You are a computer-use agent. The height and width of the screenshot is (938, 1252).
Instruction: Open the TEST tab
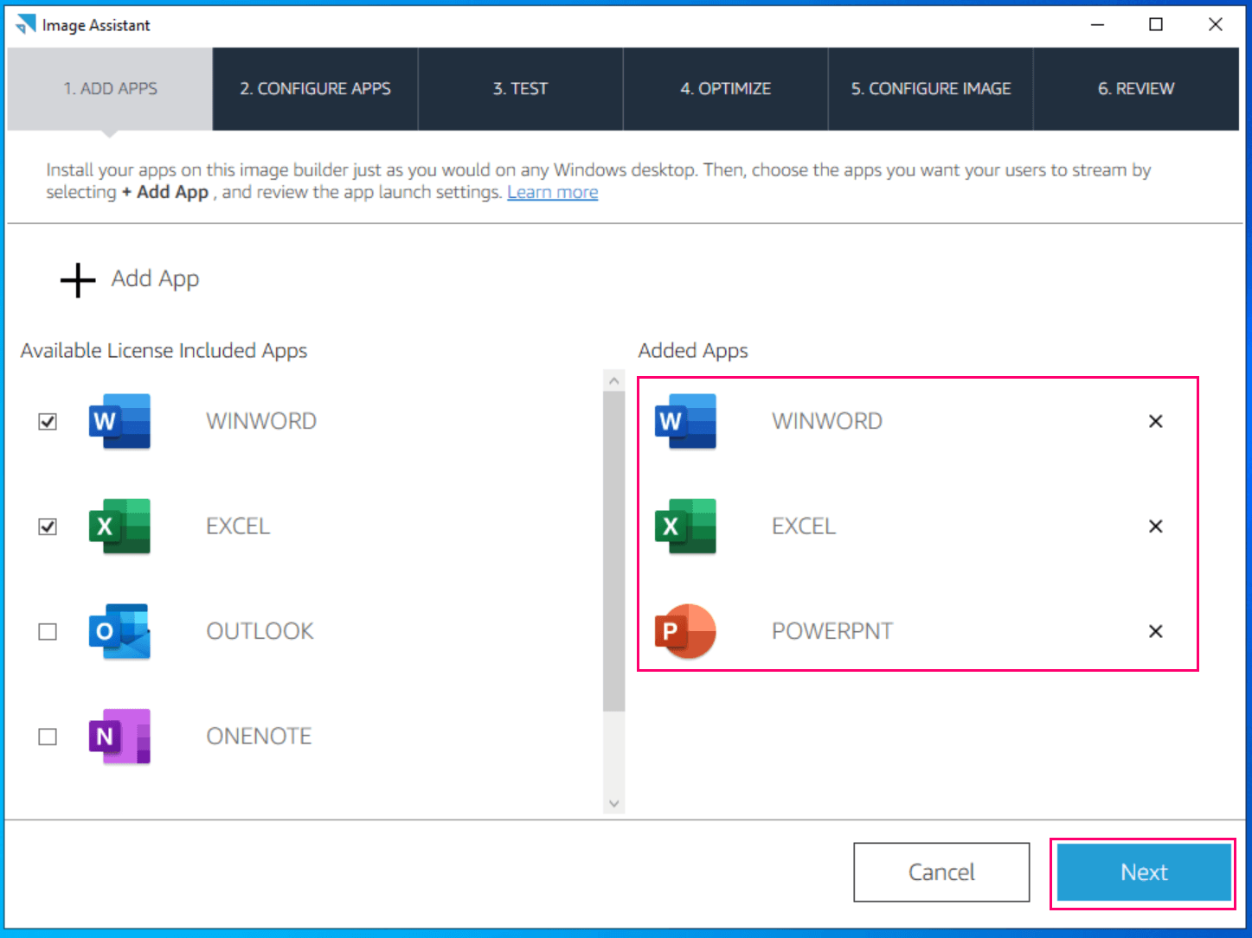pos(520,88)
